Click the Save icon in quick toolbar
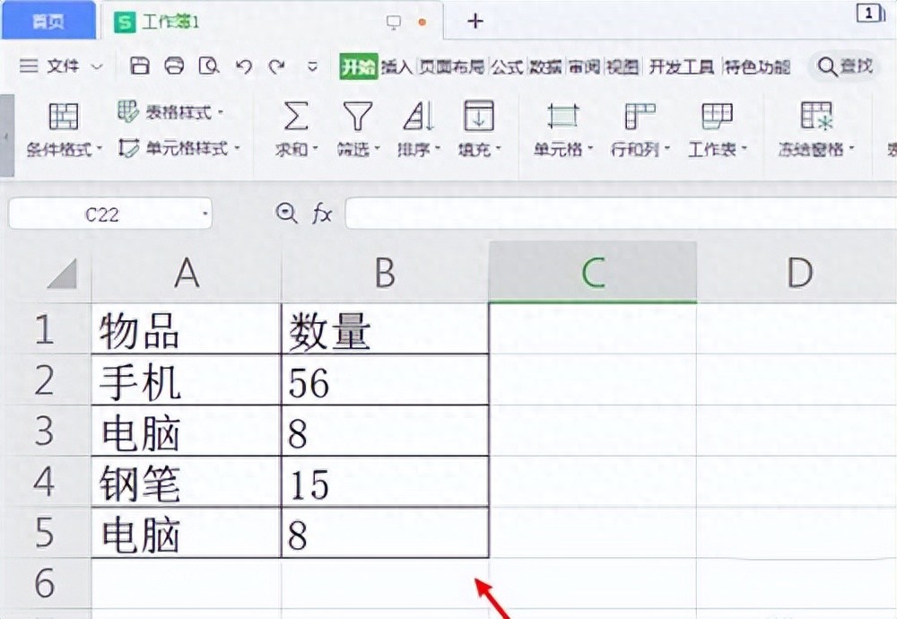This screenshot has height=619, width=897. pyautogui.click(x=139, y=66)
